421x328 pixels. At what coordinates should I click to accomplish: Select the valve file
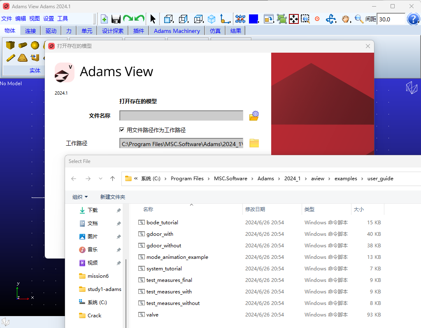(152, 314)
